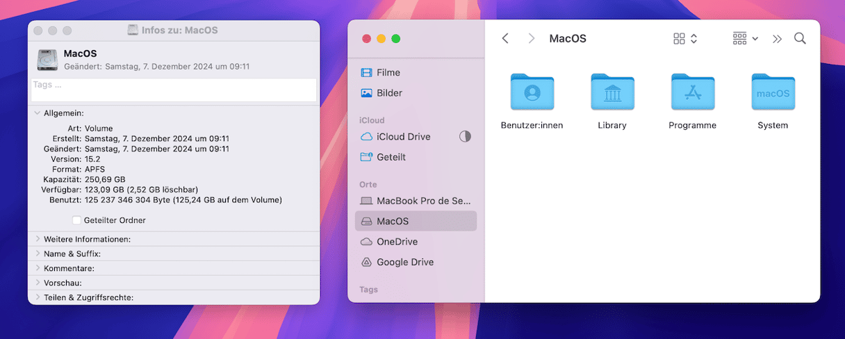Click the Format value APFS
Image resolution: width=845 pixels, height=339 pixels.
tap(94, 169)
